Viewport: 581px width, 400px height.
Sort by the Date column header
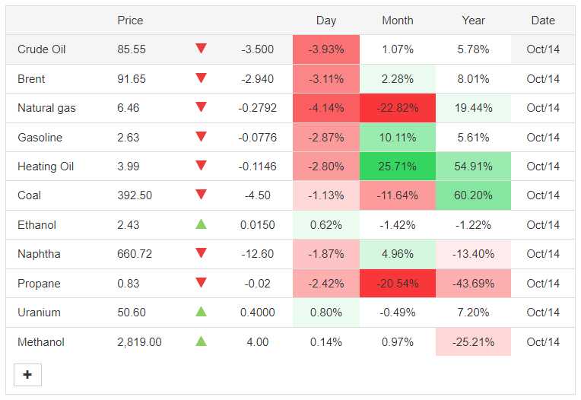543,21
